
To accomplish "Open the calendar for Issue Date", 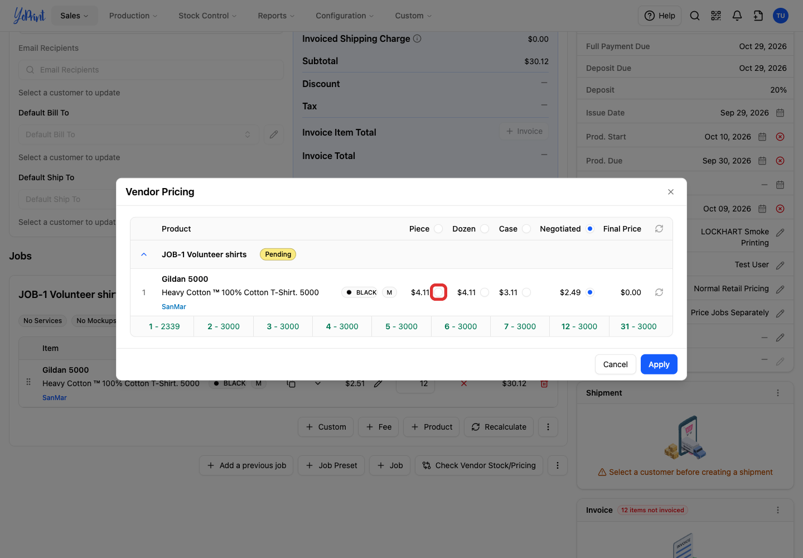I will click(x=780, y=113).
